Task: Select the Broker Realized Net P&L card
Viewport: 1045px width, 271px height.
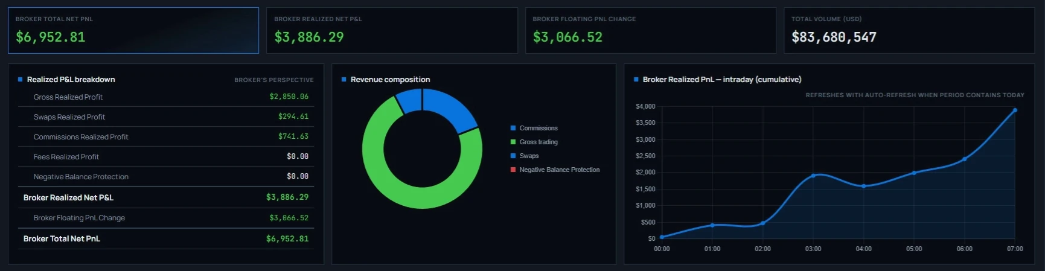Action: (x=392, y=30)
